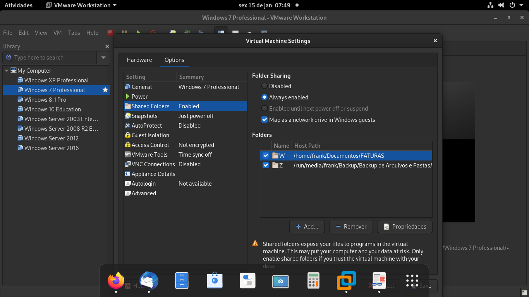Select Windows Server 2003 Enterprise in library
Screen dimensions: 529x297
pyautogui.click(x=56, y=119)
